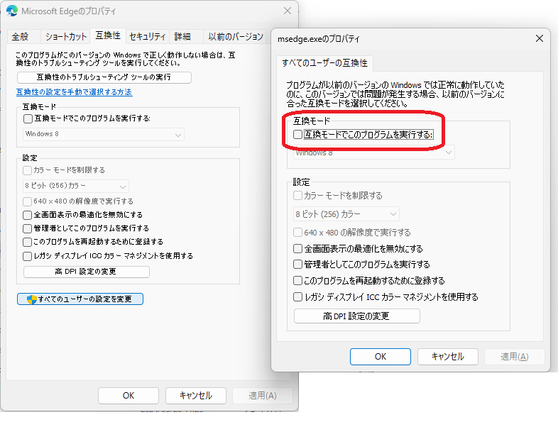Click 高 DPI 設定の変更 in msedge.exe dialog
The image size is (558, 422).
357,316
